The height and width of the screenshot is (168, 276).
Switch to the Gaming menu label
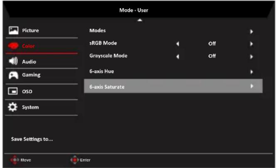(31, 75)
